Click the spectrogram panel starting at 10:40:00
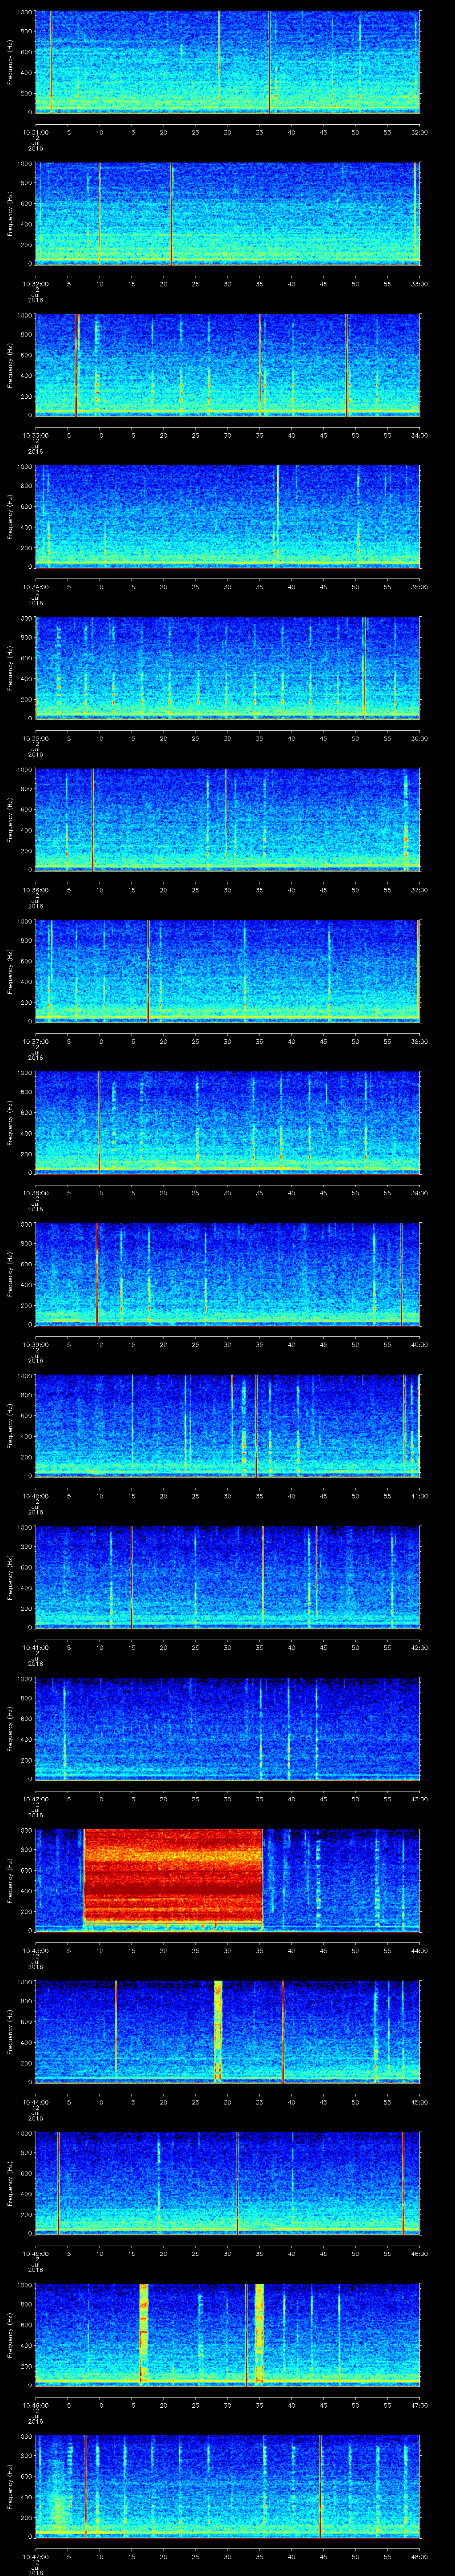Viewport: 455px width, 2576px height. pyautogui.click(x=227, y=1426)
